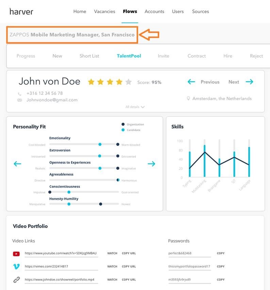Open the Vacancies menu item
This screenshot has height=290, width=270.
pos(104,12)
